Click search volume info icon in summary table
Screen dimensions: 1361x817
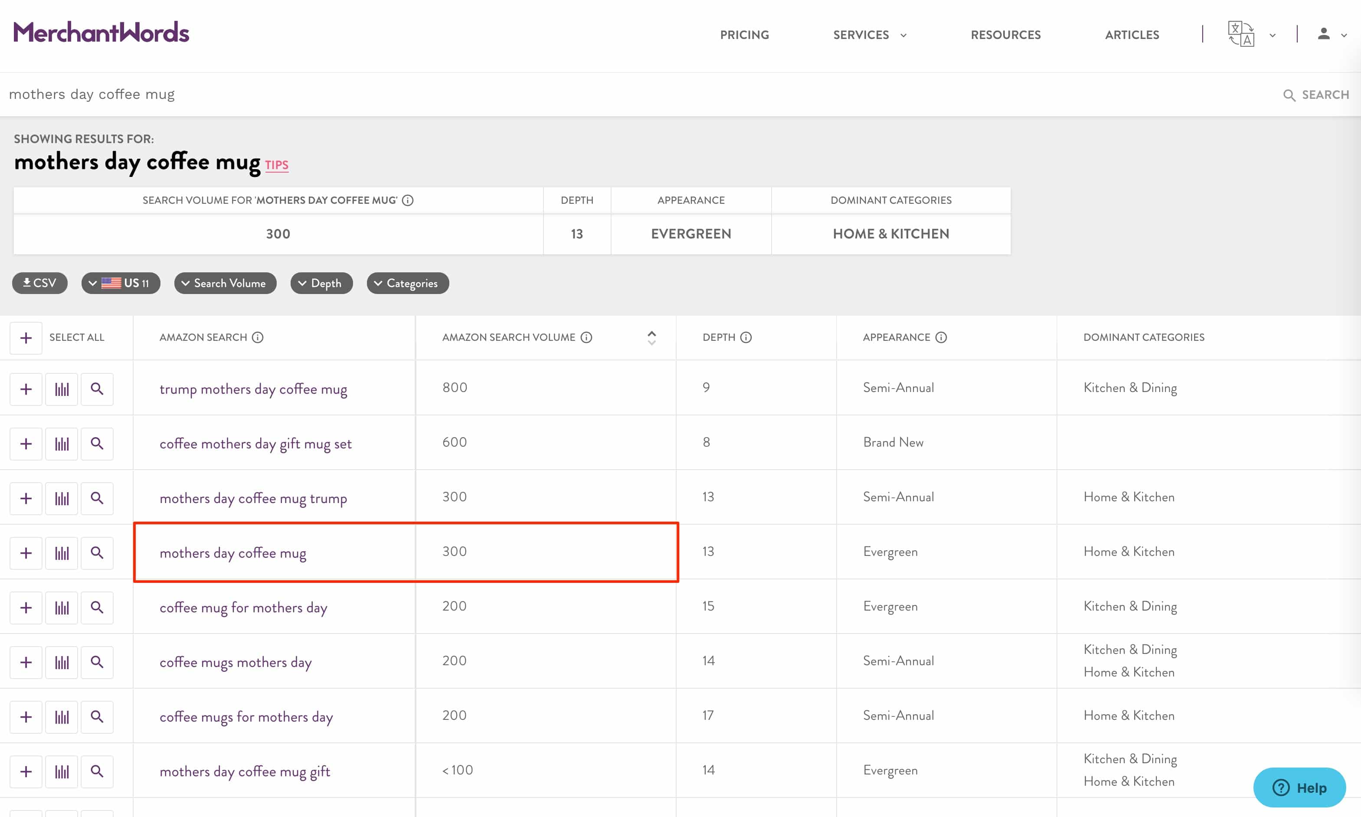pyautogui.click(x=407, y=200)
